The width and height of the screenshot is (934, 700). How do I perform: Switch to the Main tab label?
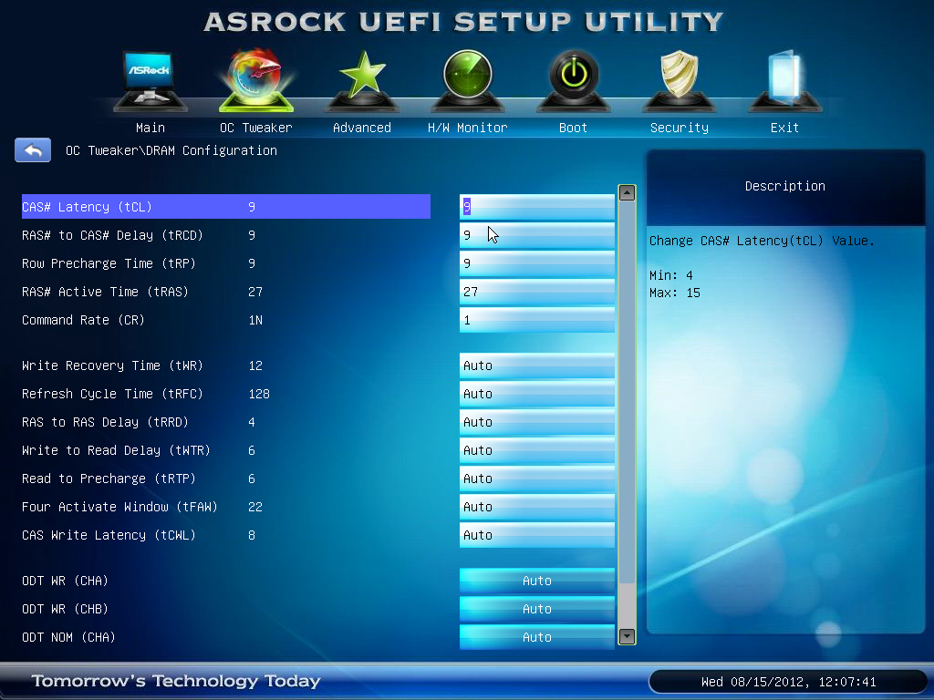150,128
